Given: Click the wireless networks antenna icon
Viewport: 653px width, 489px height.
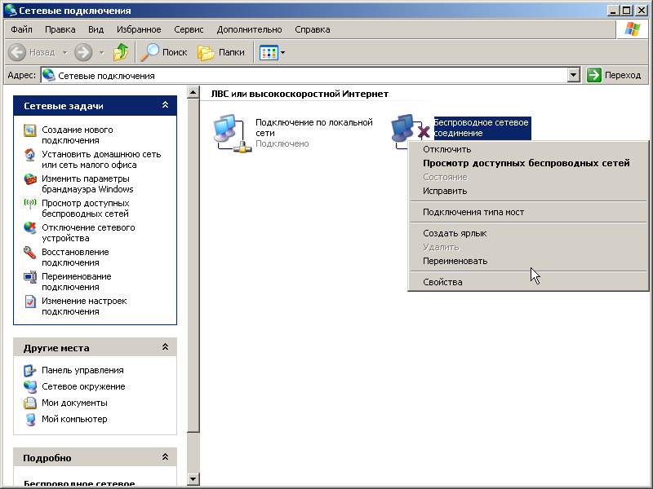Looking at the screenshot, I should click(x=29, y=204).
